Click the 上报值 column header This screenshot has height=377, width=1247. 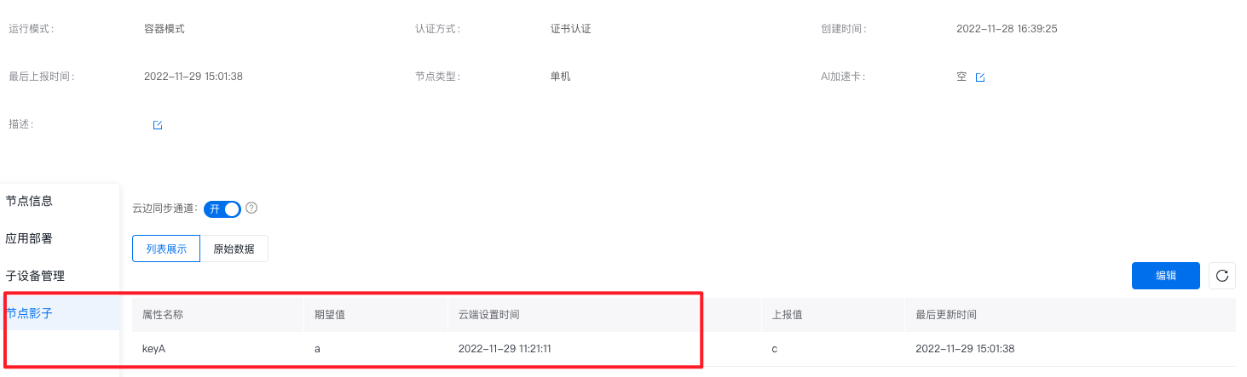(x=788, y=315)
